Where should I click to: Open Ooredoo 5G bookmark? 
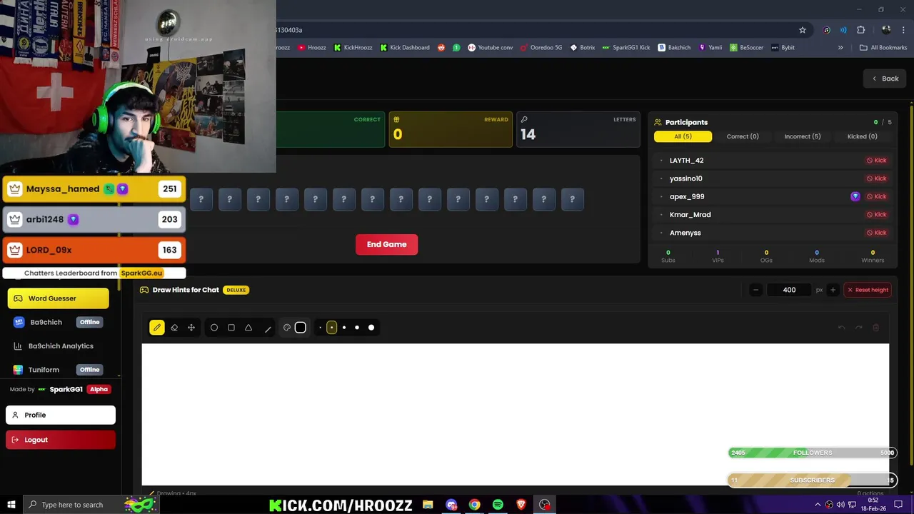point(541,48)
